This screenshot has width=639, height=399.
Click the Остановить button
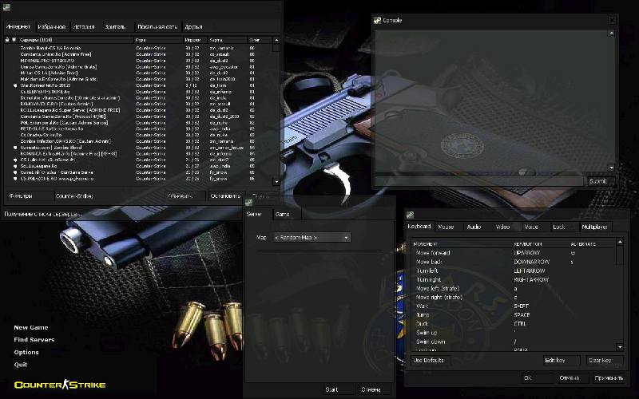(225, 196)
